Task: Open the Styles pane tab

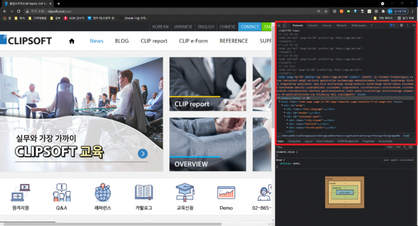Action: point(281,141)
